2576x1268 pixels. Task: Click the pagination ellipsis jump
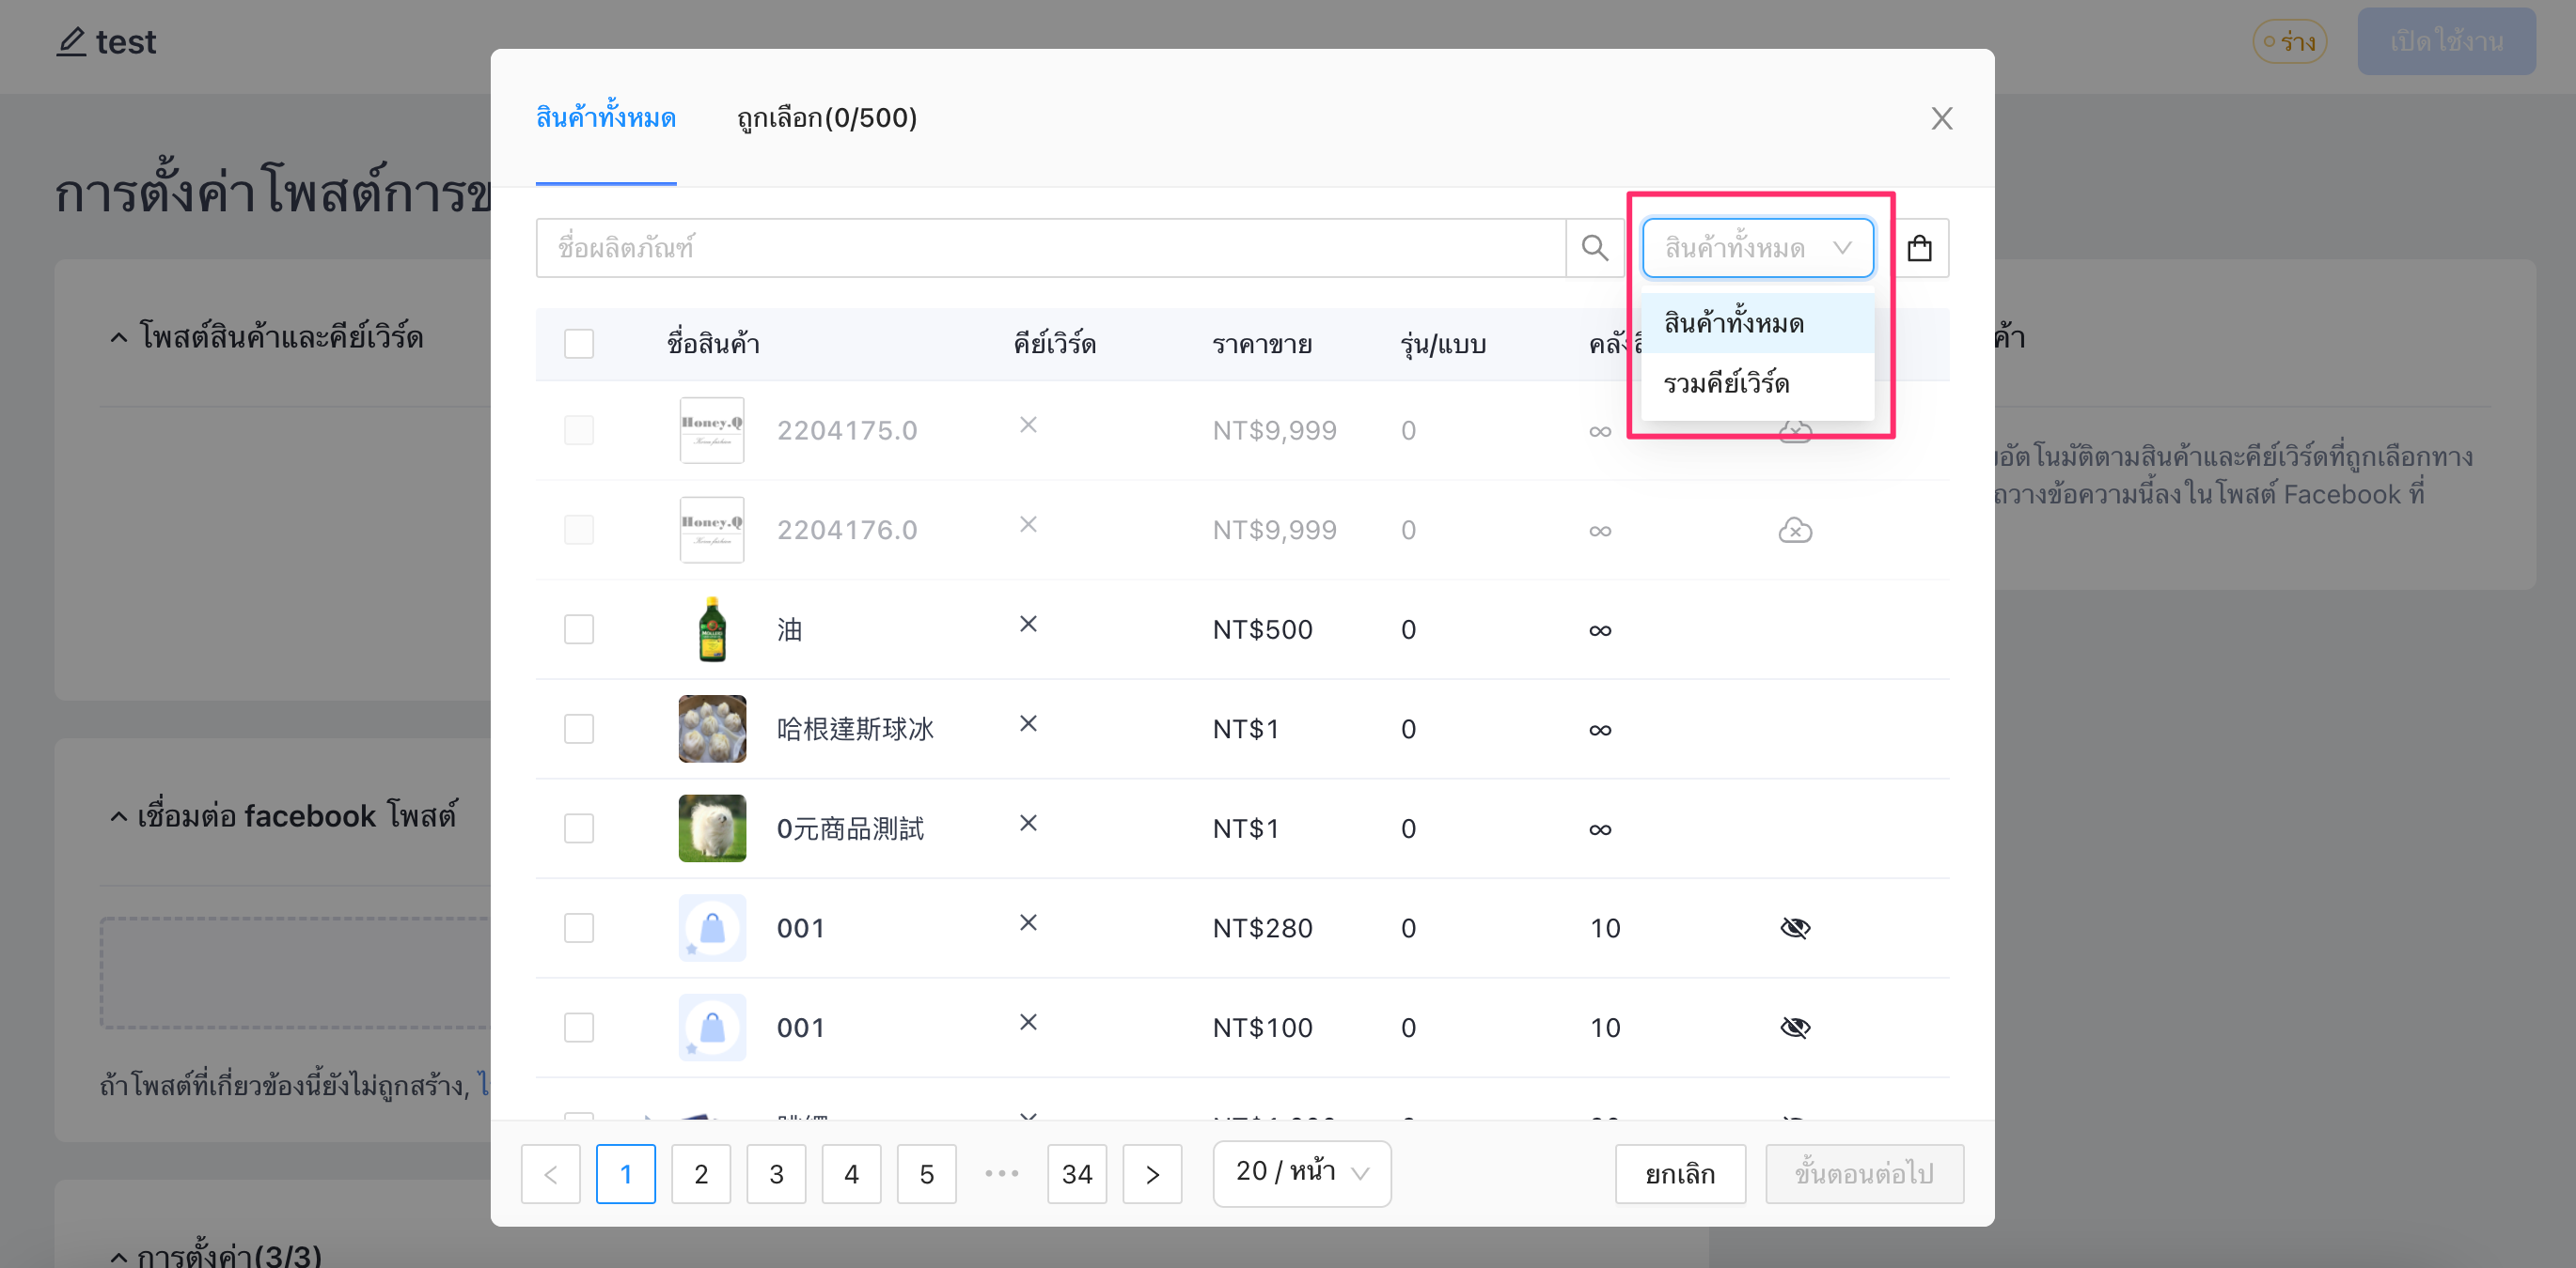[1001, 1174]
